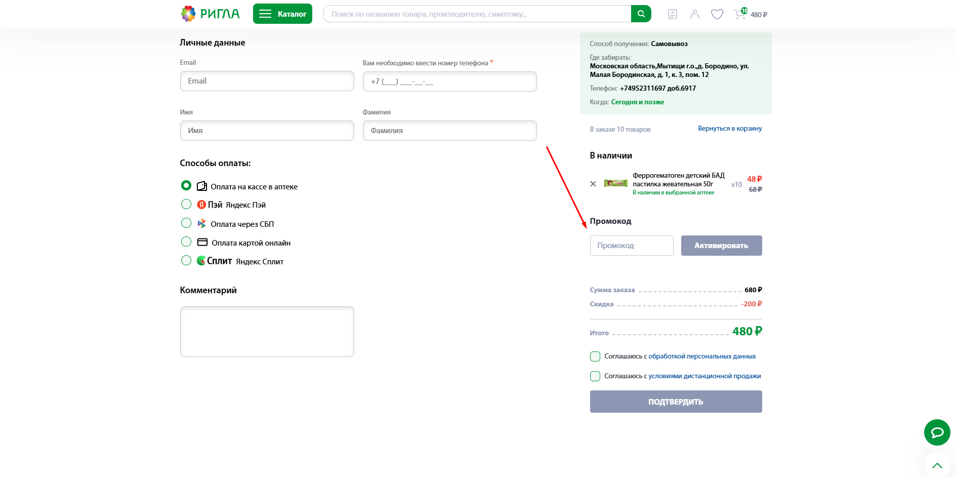Check agreement to personal data processing

pyautogui.click(x=595, y=356)
